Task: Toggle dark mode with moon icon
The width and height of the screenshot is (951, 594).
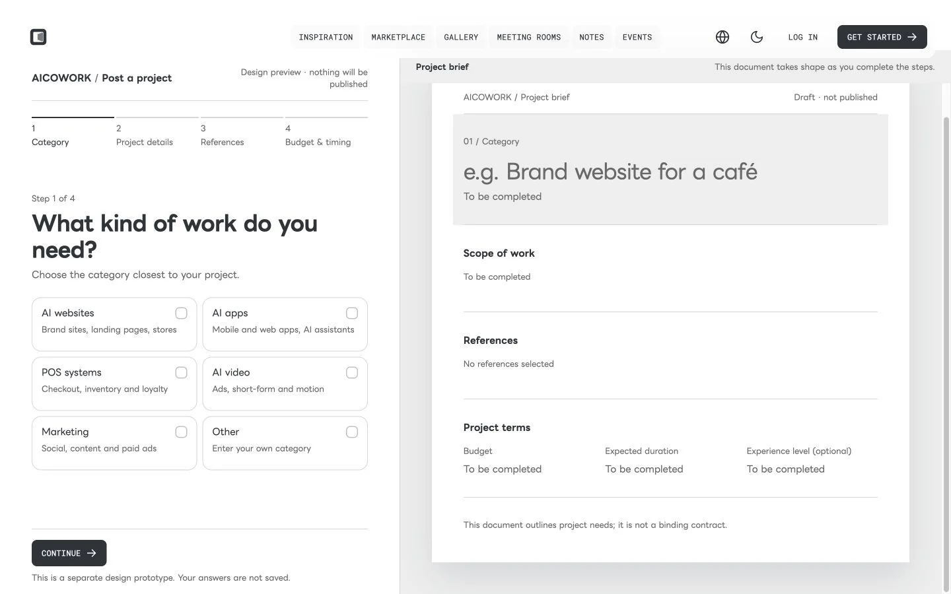Action: pos(757,37)
